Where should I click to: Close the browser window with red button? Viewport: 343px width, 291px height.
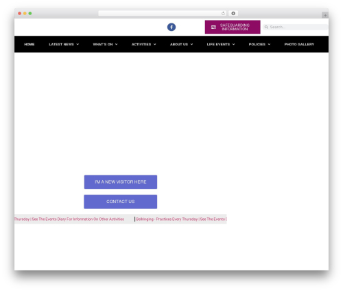[20, 13]
